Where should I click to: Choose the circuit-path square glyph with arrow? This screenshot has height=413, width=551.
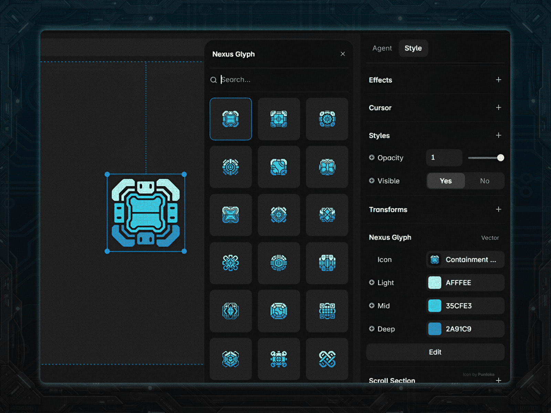[x=279, y=167]
